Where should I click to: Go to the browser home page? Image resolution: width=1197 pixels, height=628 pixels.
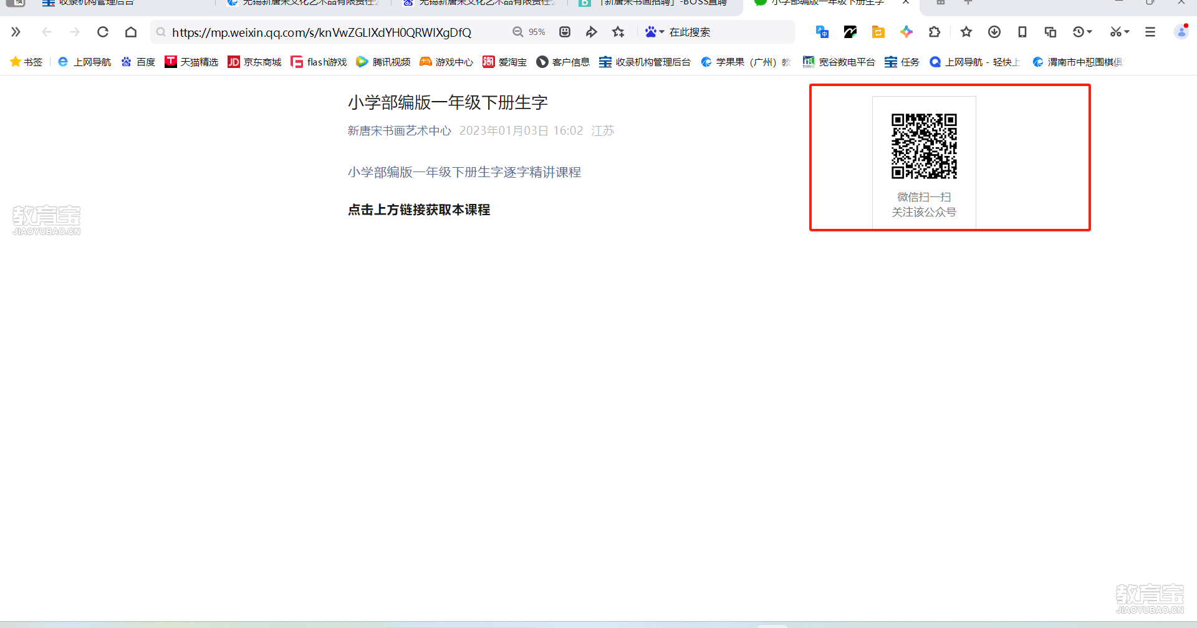[x=131, y=32]
